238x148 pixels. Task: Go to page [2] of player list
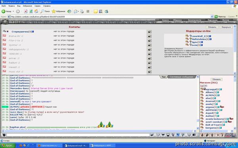(205, 86)
